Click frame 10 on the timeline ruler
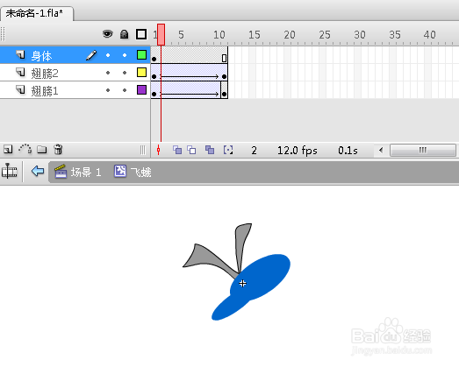The width and height of the screenshot is (459, 367). [x=219, y=35]
